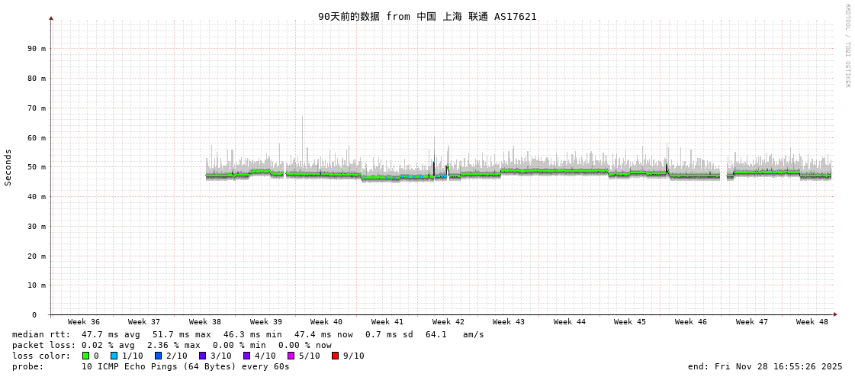Click the magenta 5/10 loss swatch
The image size is (855, 377).
click(x=291, y=356)
